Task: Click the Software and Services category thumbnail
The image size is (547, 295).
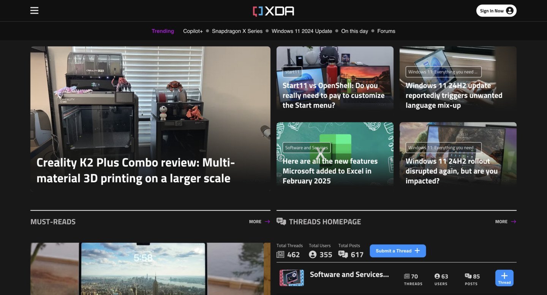Action: [x=292, y=278]
